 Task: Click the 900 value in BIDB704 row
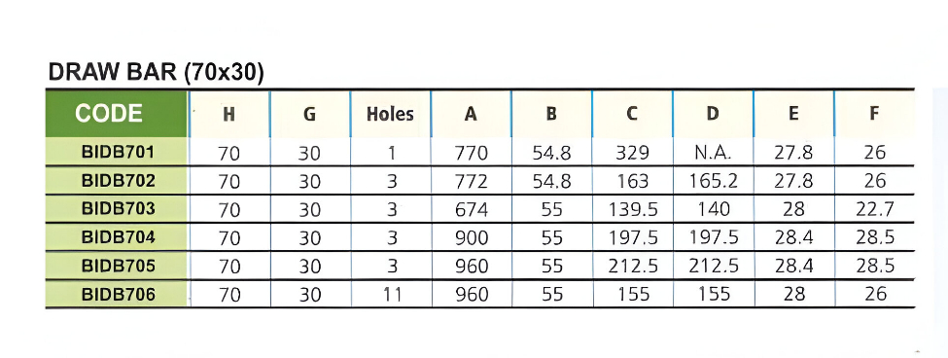pos(471,238)
